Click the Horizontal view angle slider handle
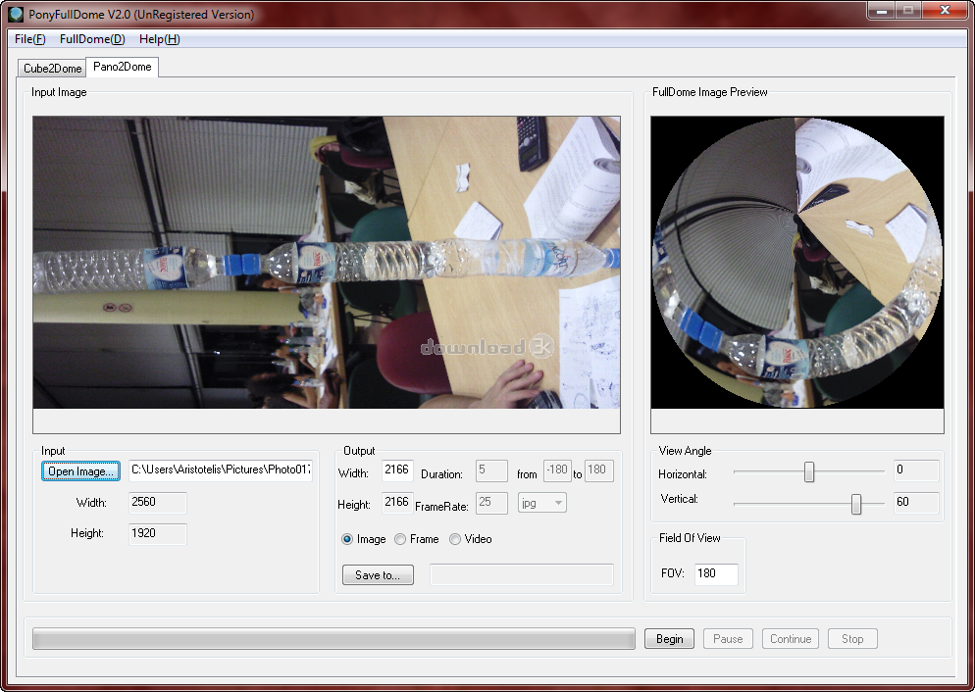 click(x=809, y=472)
